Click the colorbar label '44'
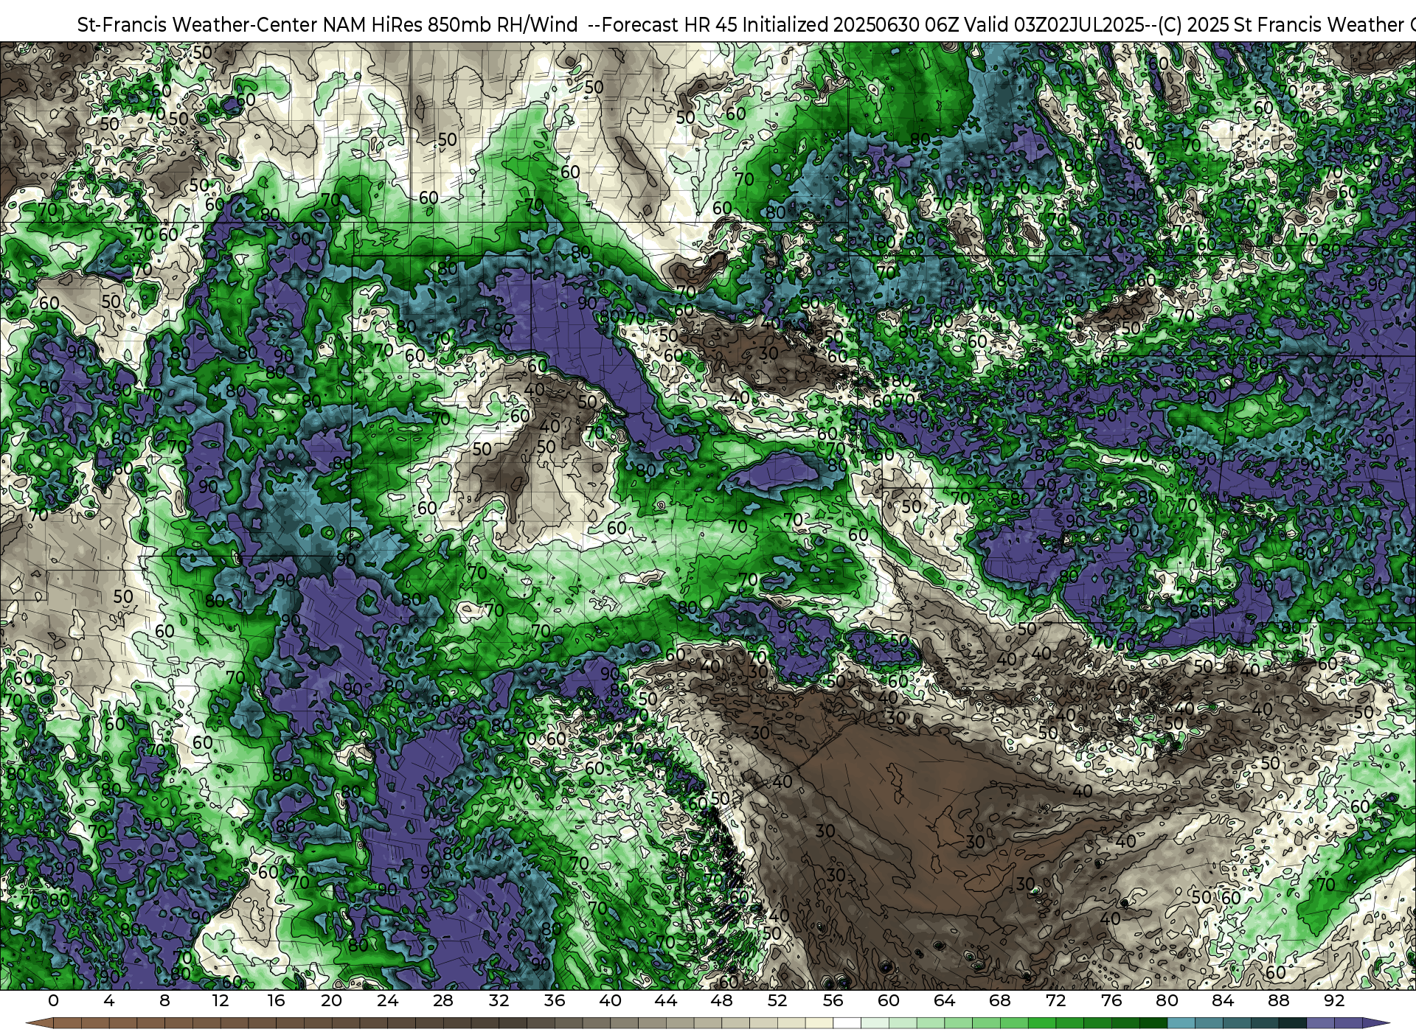Screen dimensions: 1416x1032 [665, 1000]
